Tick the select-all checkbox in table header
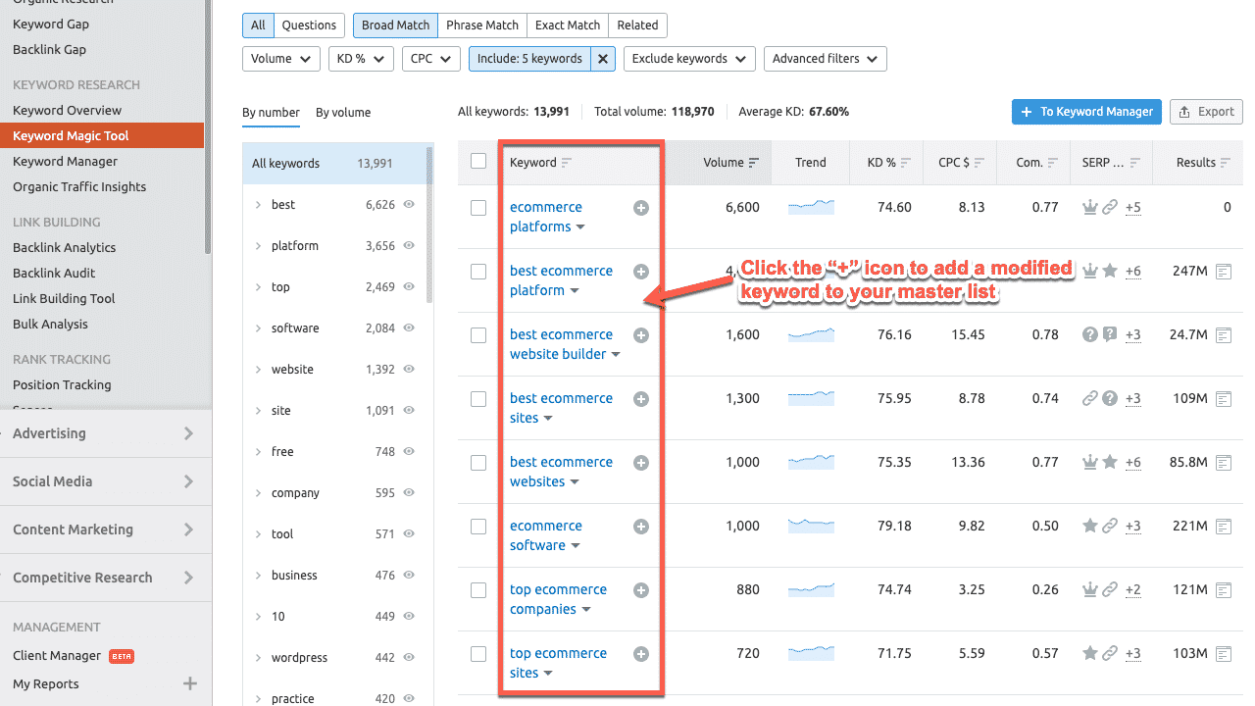The width and height of the screenshot is (1255, 706). coord(478,162)
